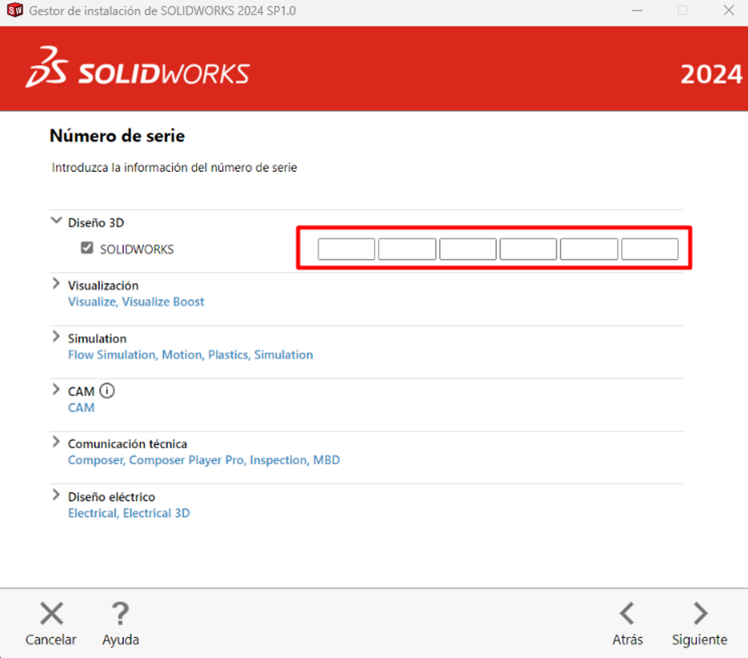This screenshot has width=748, height=658.
Task: Collapse the Diseño 3D section
Action: tap(56, 221)
